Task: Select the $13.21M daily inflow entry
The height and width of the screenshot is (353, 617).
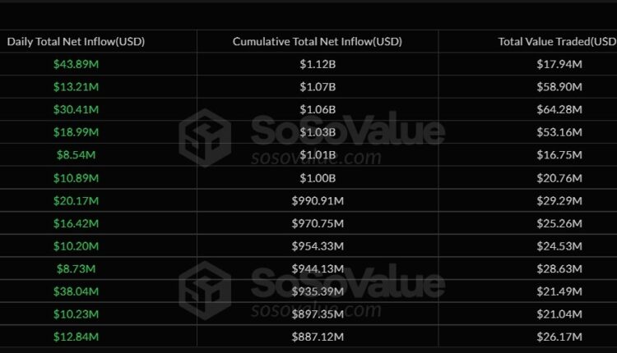Action: 76,86
